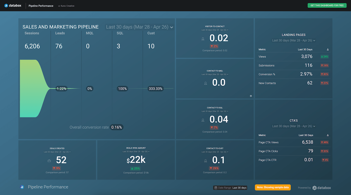Image resolution: width=351 pixels, height=195 pixels.
Task: Click the info icon in Contact-to-MQL card
Action: (251, 96)
